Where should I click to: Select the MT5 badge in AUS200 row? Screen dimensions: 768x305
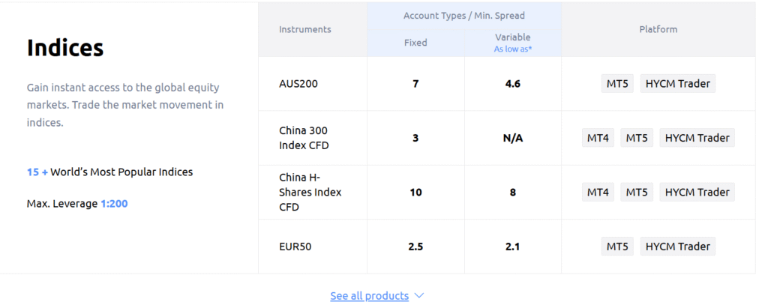[617, 84]
